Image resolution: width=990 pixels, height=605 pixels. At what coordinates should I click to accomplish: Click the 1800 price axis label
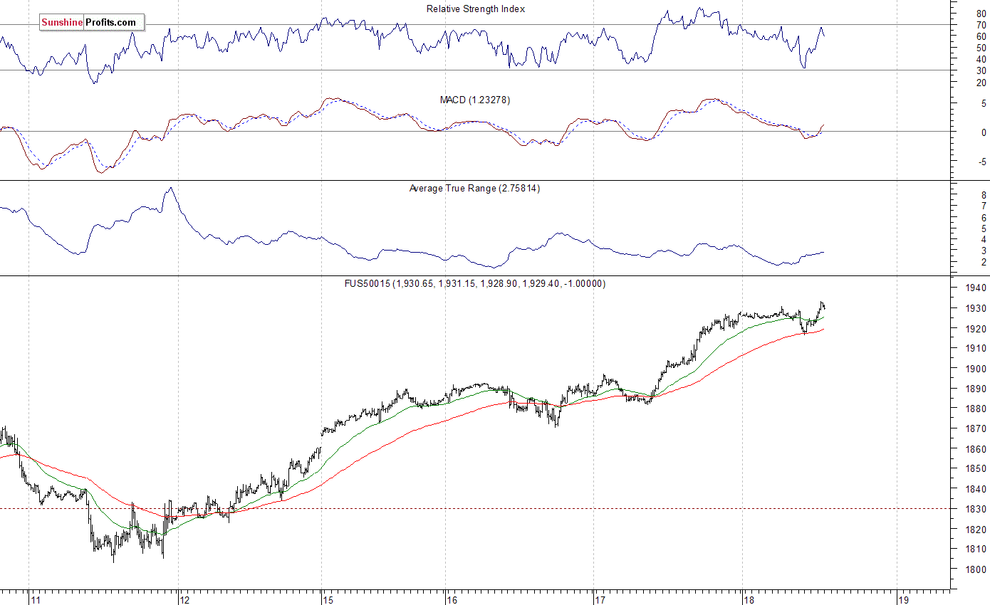(974, 570)
